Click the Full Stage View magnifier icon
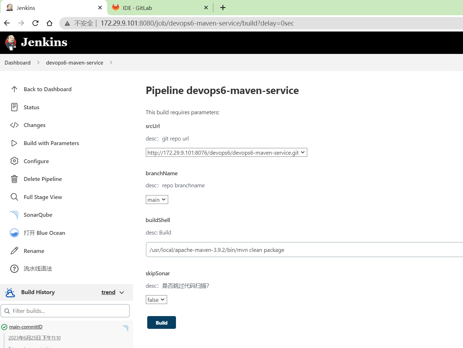This screenshot has width=463, height=348. tap(14, 197)
